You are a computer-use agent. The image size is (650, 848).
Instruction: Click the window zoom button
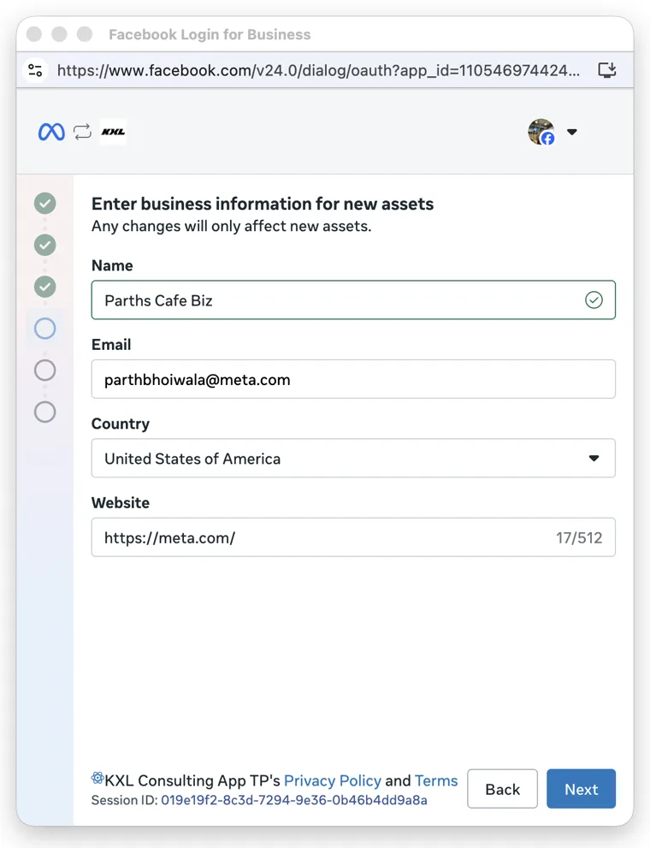point(85,34)
